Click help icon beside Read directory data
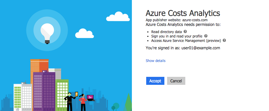Screen dimensions: 269x111 coord(185,32)
